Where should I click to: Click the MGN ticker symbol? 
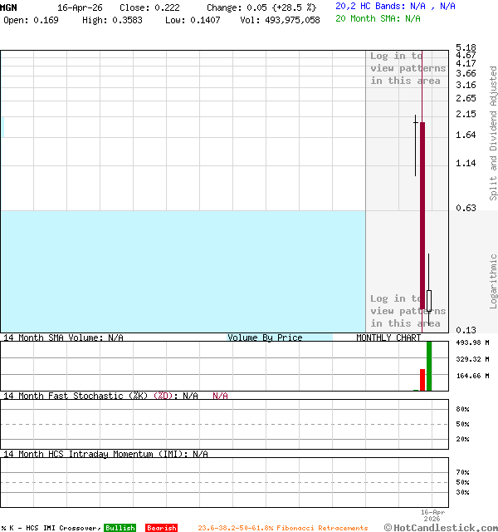[x=8, y=7]
